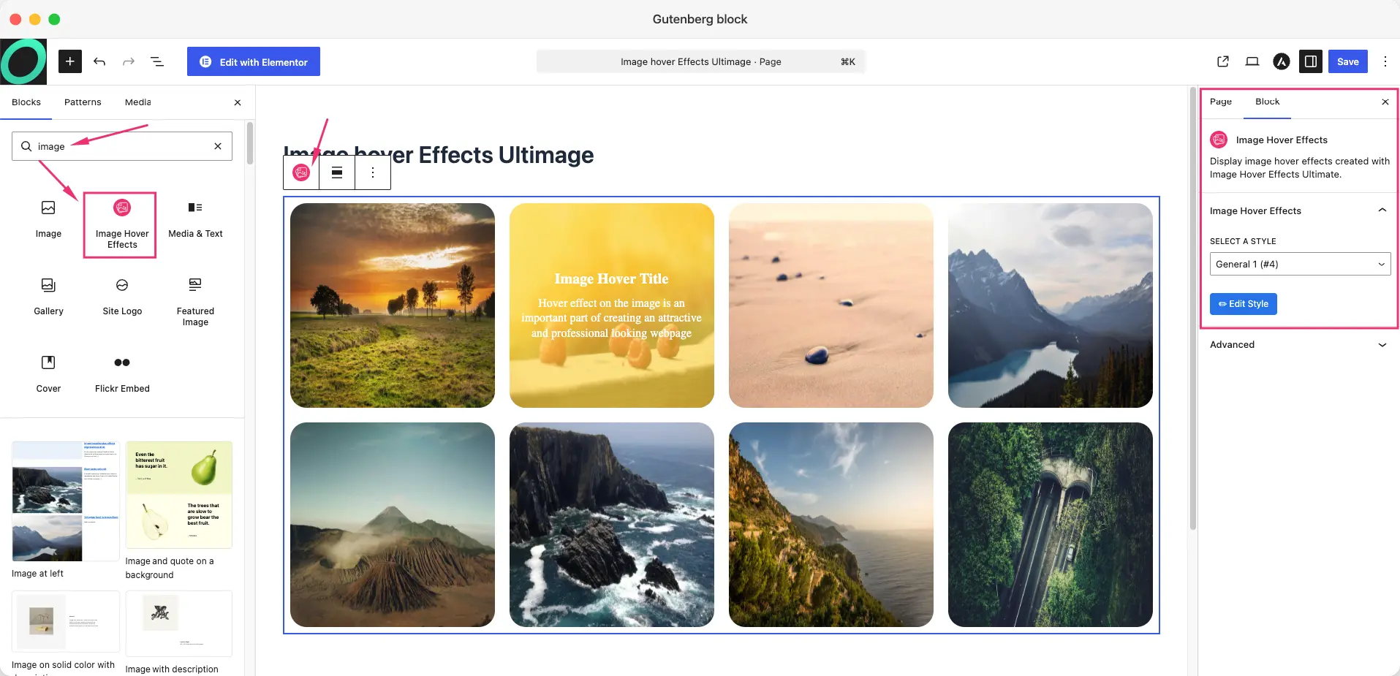Collapse the Image Hover Effects panel section
This screenshot has height=676, width=1400.
[1299, 210]
